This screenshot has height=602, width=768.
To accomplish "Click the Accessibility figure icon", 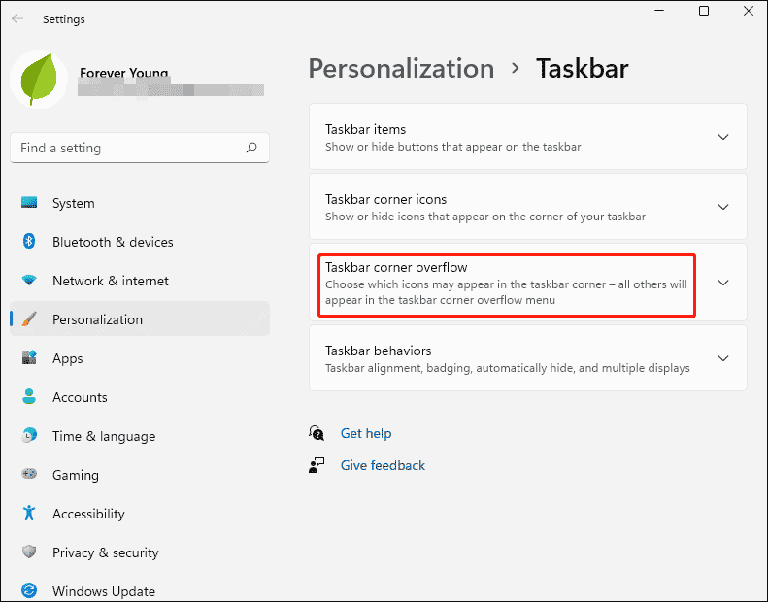I will coord(29,513).
